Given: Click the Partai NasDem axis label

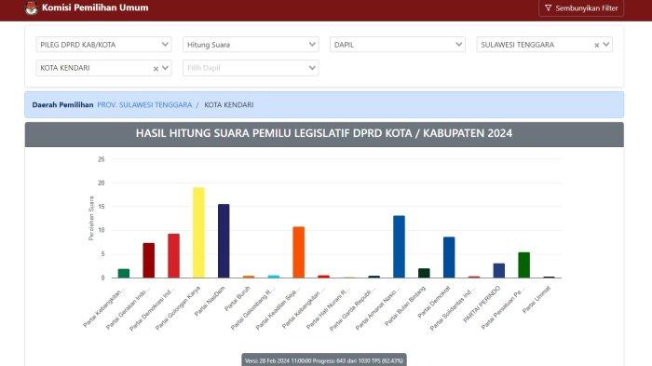Looking at the screenshot, I should 210,301.
